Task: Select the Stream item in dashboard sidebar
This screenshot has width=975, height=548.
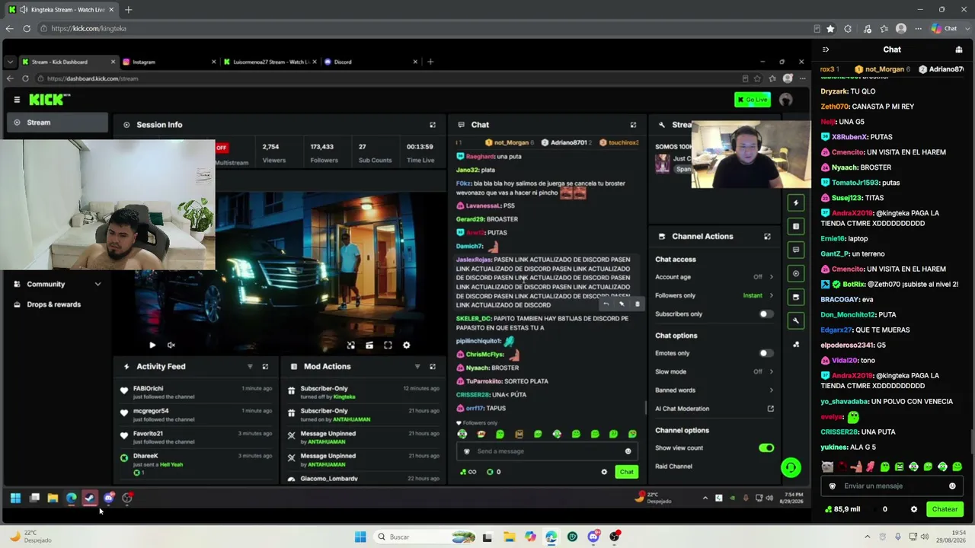Action: point(57,123)
